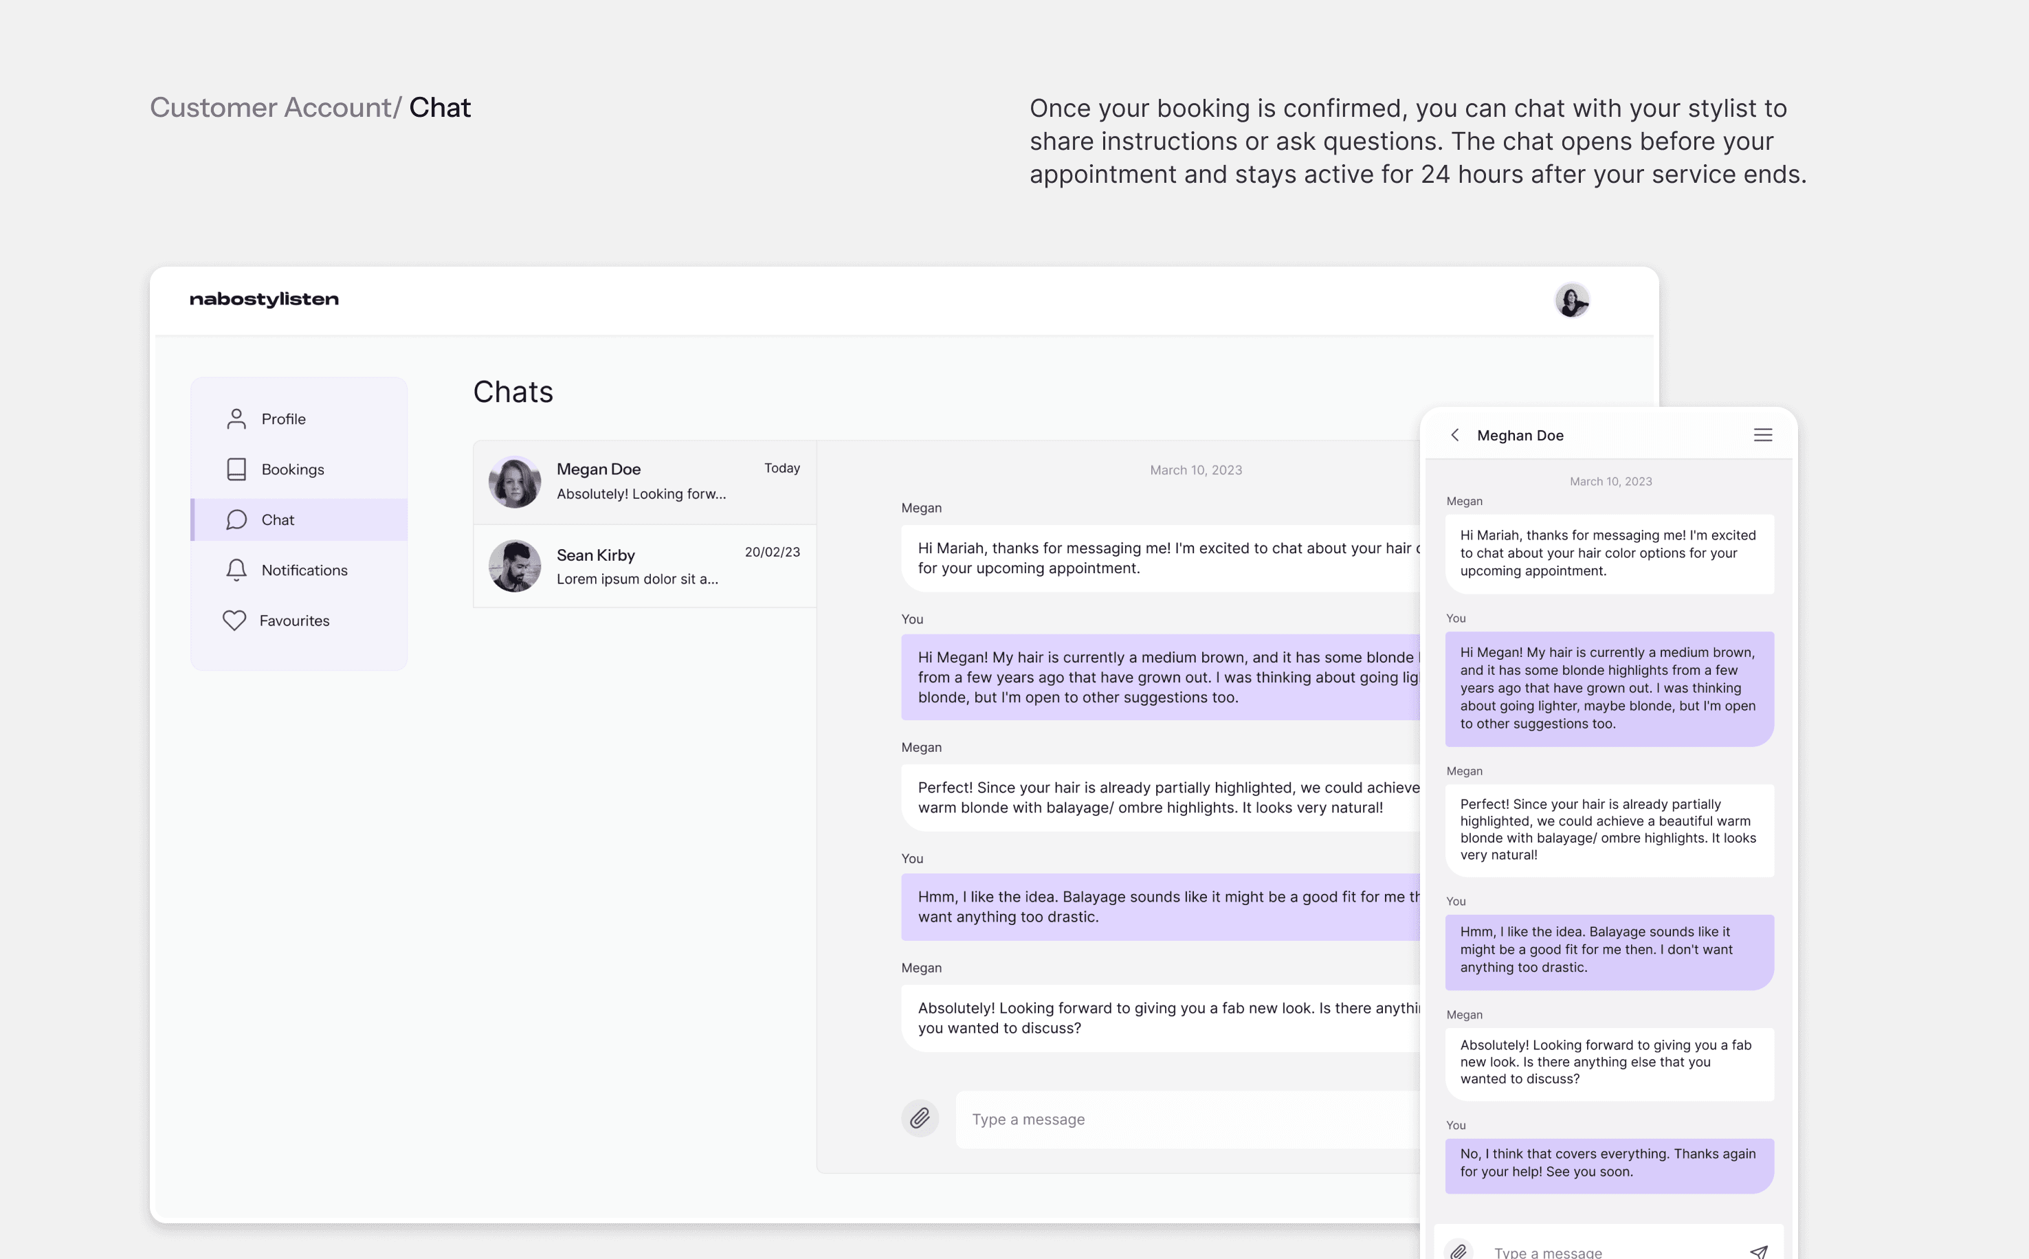Viewport: 2029px width, 1259px height.
Task: Select the Notifications menu item
Action: pos(304,570)
